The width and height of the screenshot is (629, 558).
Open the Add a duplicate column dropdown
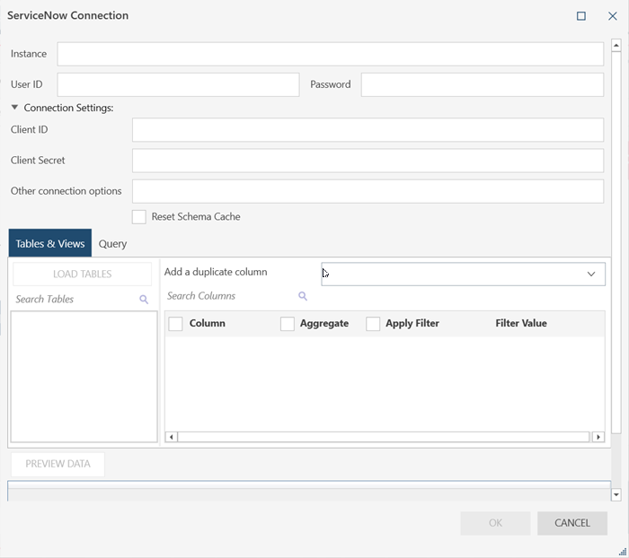(590, 274)
